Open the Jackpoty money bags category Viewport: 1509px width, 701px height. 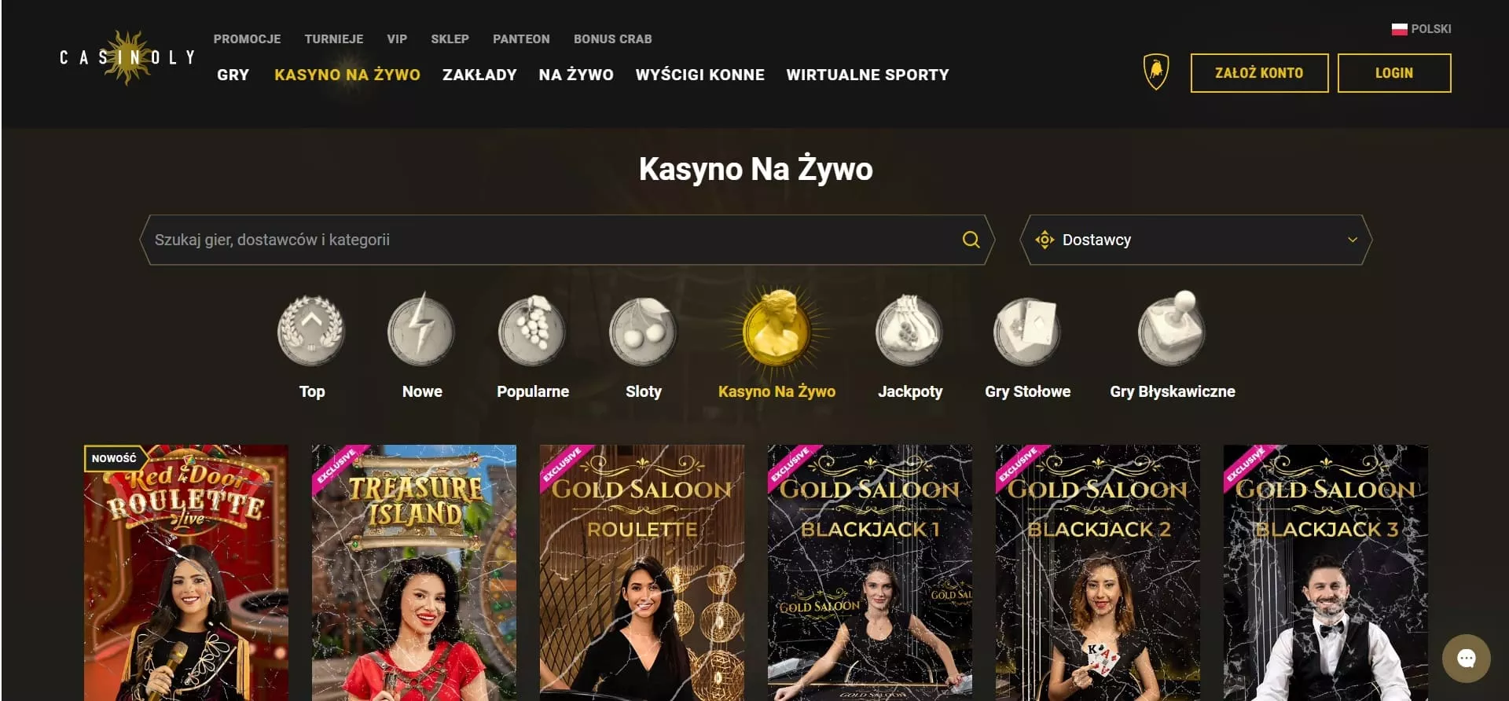(909, 330)
